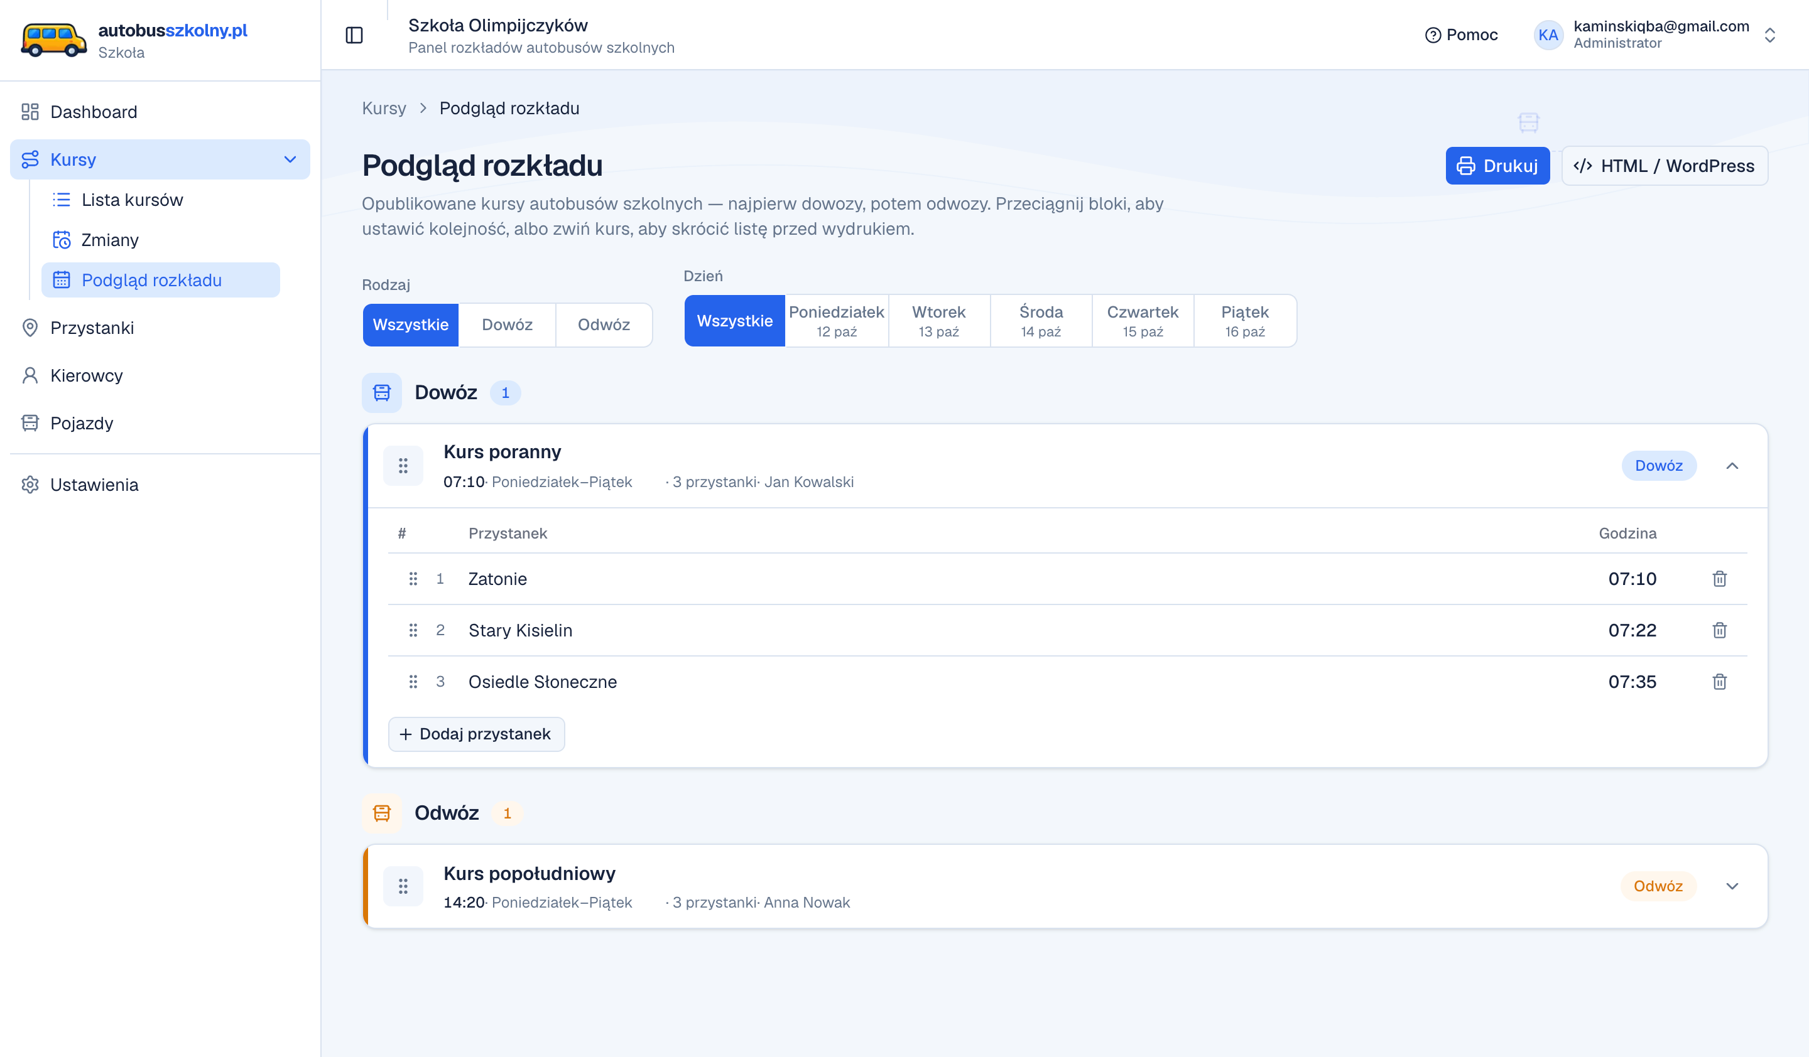Open Dashboard in the sidebar
This screenshot has width=1809, height=1057.
click(x=160, y=112)
